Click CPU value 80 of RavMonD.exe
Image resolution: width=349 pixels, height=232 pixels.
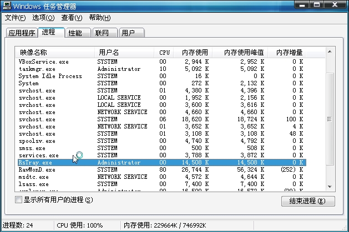coord(163,169)
